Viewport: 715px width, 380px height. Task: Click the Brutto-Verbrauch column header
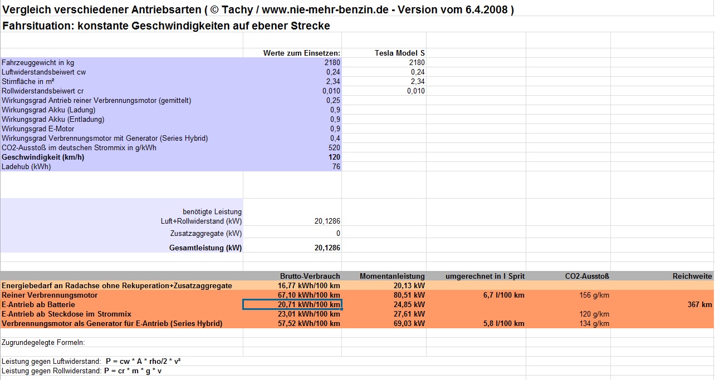pos(310,276)
